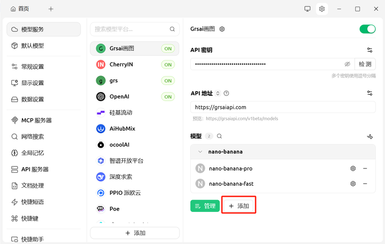This screenshot has height=244, width=385.
Task: Click the model health check icon
Action: pyautogui.click(x=369, y=136)
